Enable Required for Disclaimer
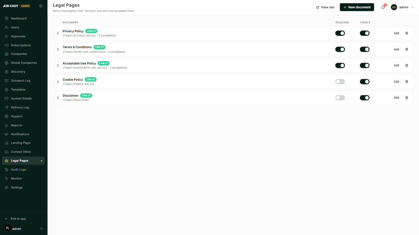This screenshot has width=419, height=235. point(340,98)
